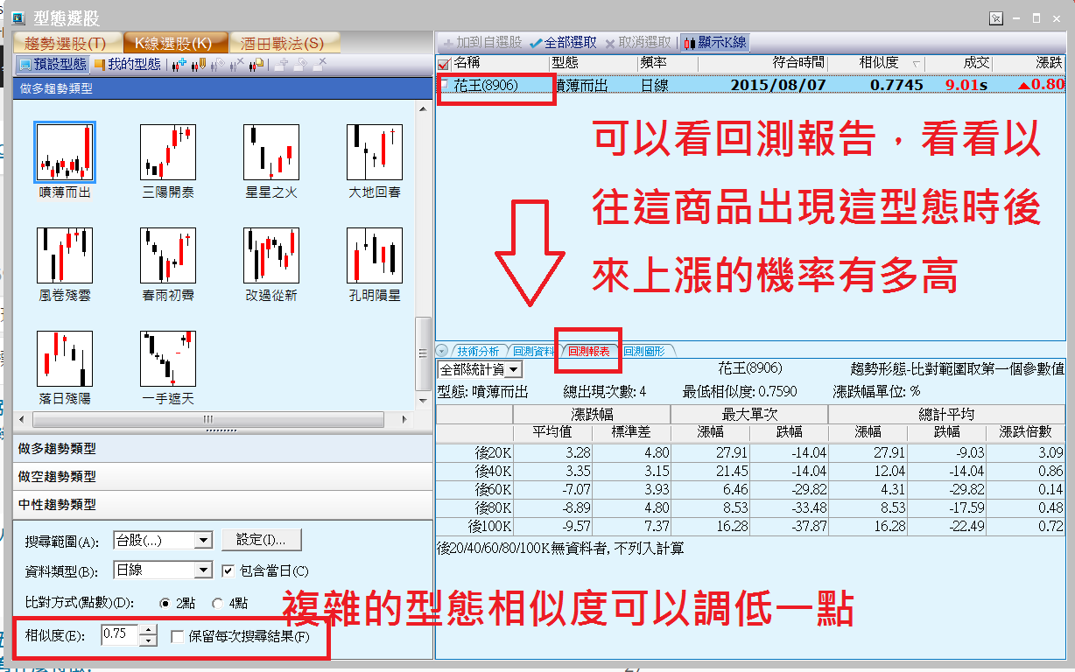Image resolution: width=1075 pixels, height=672 pixels.
Task: Toggle the 包含當日 checkbox
Action: 228,570
